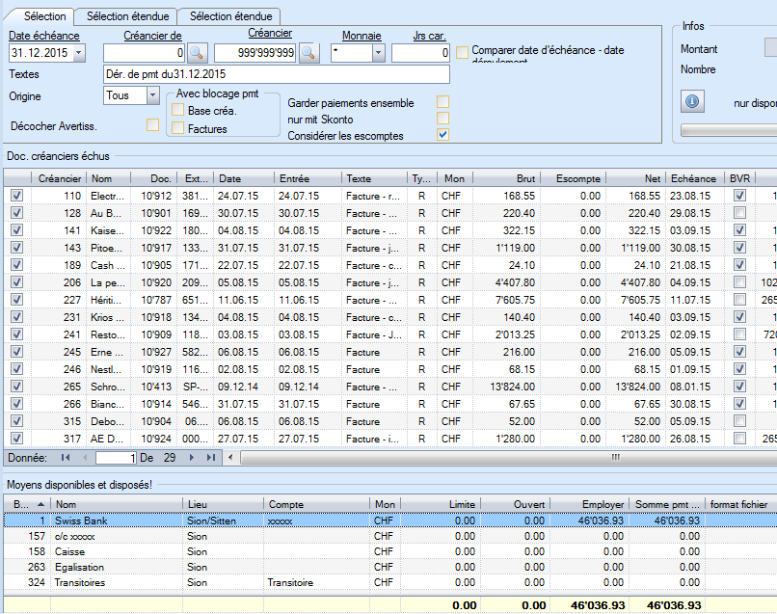Click into the Textes input field
This screenshot has width=777, height=614.
tap(276, 74)
